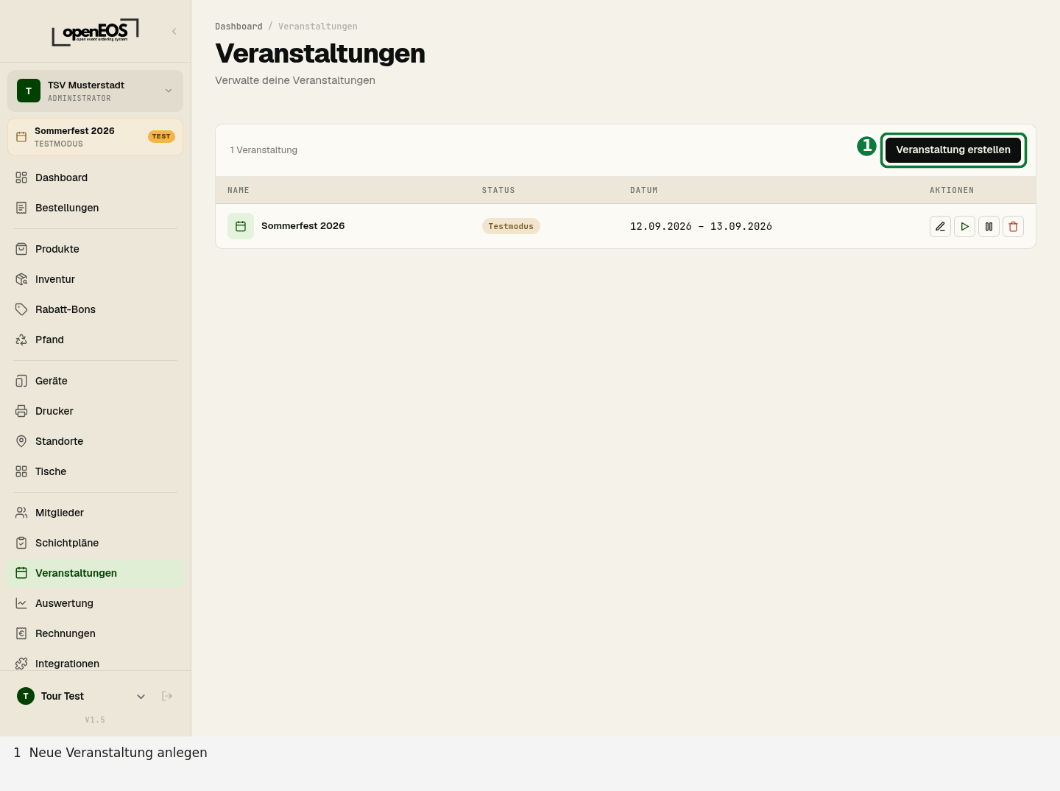Open the TSV Musterstadt organization dropdown

95,91
